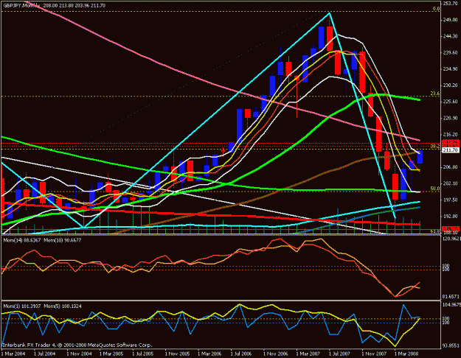
Task: Click the Mom(14) 88.6367 indicator label
Action: click(22, 240)
